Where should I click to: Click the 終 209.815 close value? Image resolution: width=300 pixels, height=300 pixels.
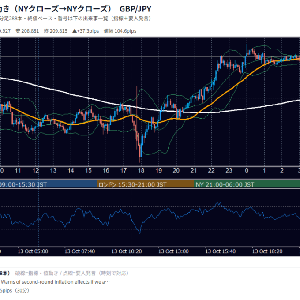tap(56, 31)
